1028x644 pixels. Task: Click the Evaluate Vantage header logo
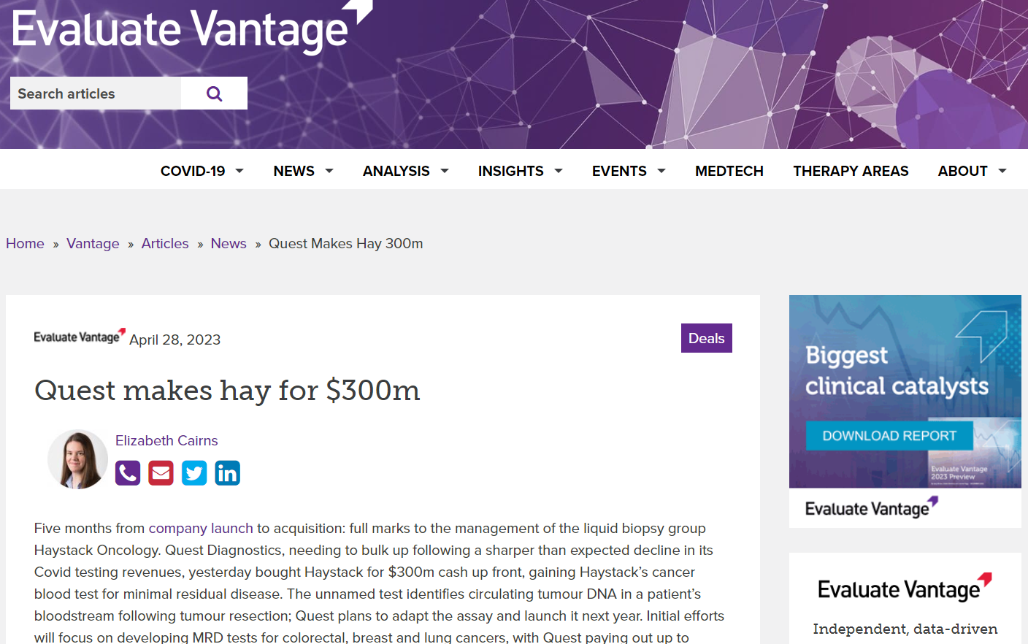pyautogui.click(x=192, y=26)
